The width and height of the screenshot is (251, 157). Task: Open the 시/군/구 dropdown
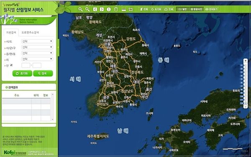click(x=37, y=47)
